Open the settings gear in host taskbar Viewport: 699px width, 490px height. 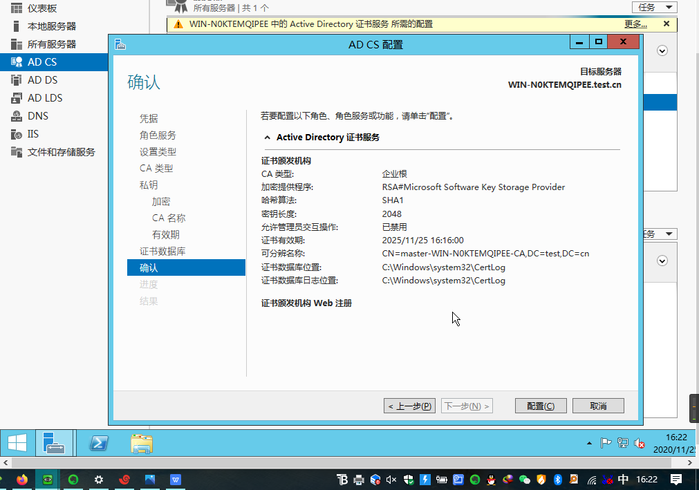98,480
